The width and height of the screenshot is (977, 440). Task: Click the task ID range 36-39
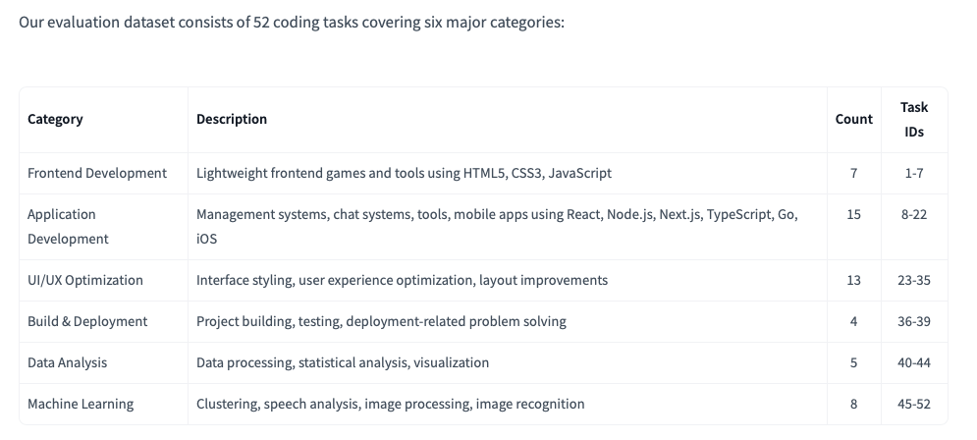914,321
